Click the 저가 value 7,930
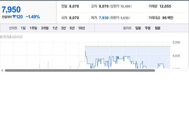 [x=104, y=18]
